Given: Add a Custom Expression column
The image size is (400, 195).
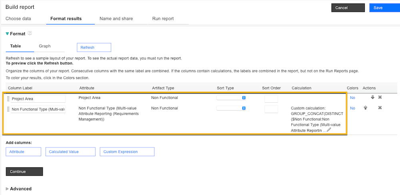Looking at the screenshot, I should 127,152.
